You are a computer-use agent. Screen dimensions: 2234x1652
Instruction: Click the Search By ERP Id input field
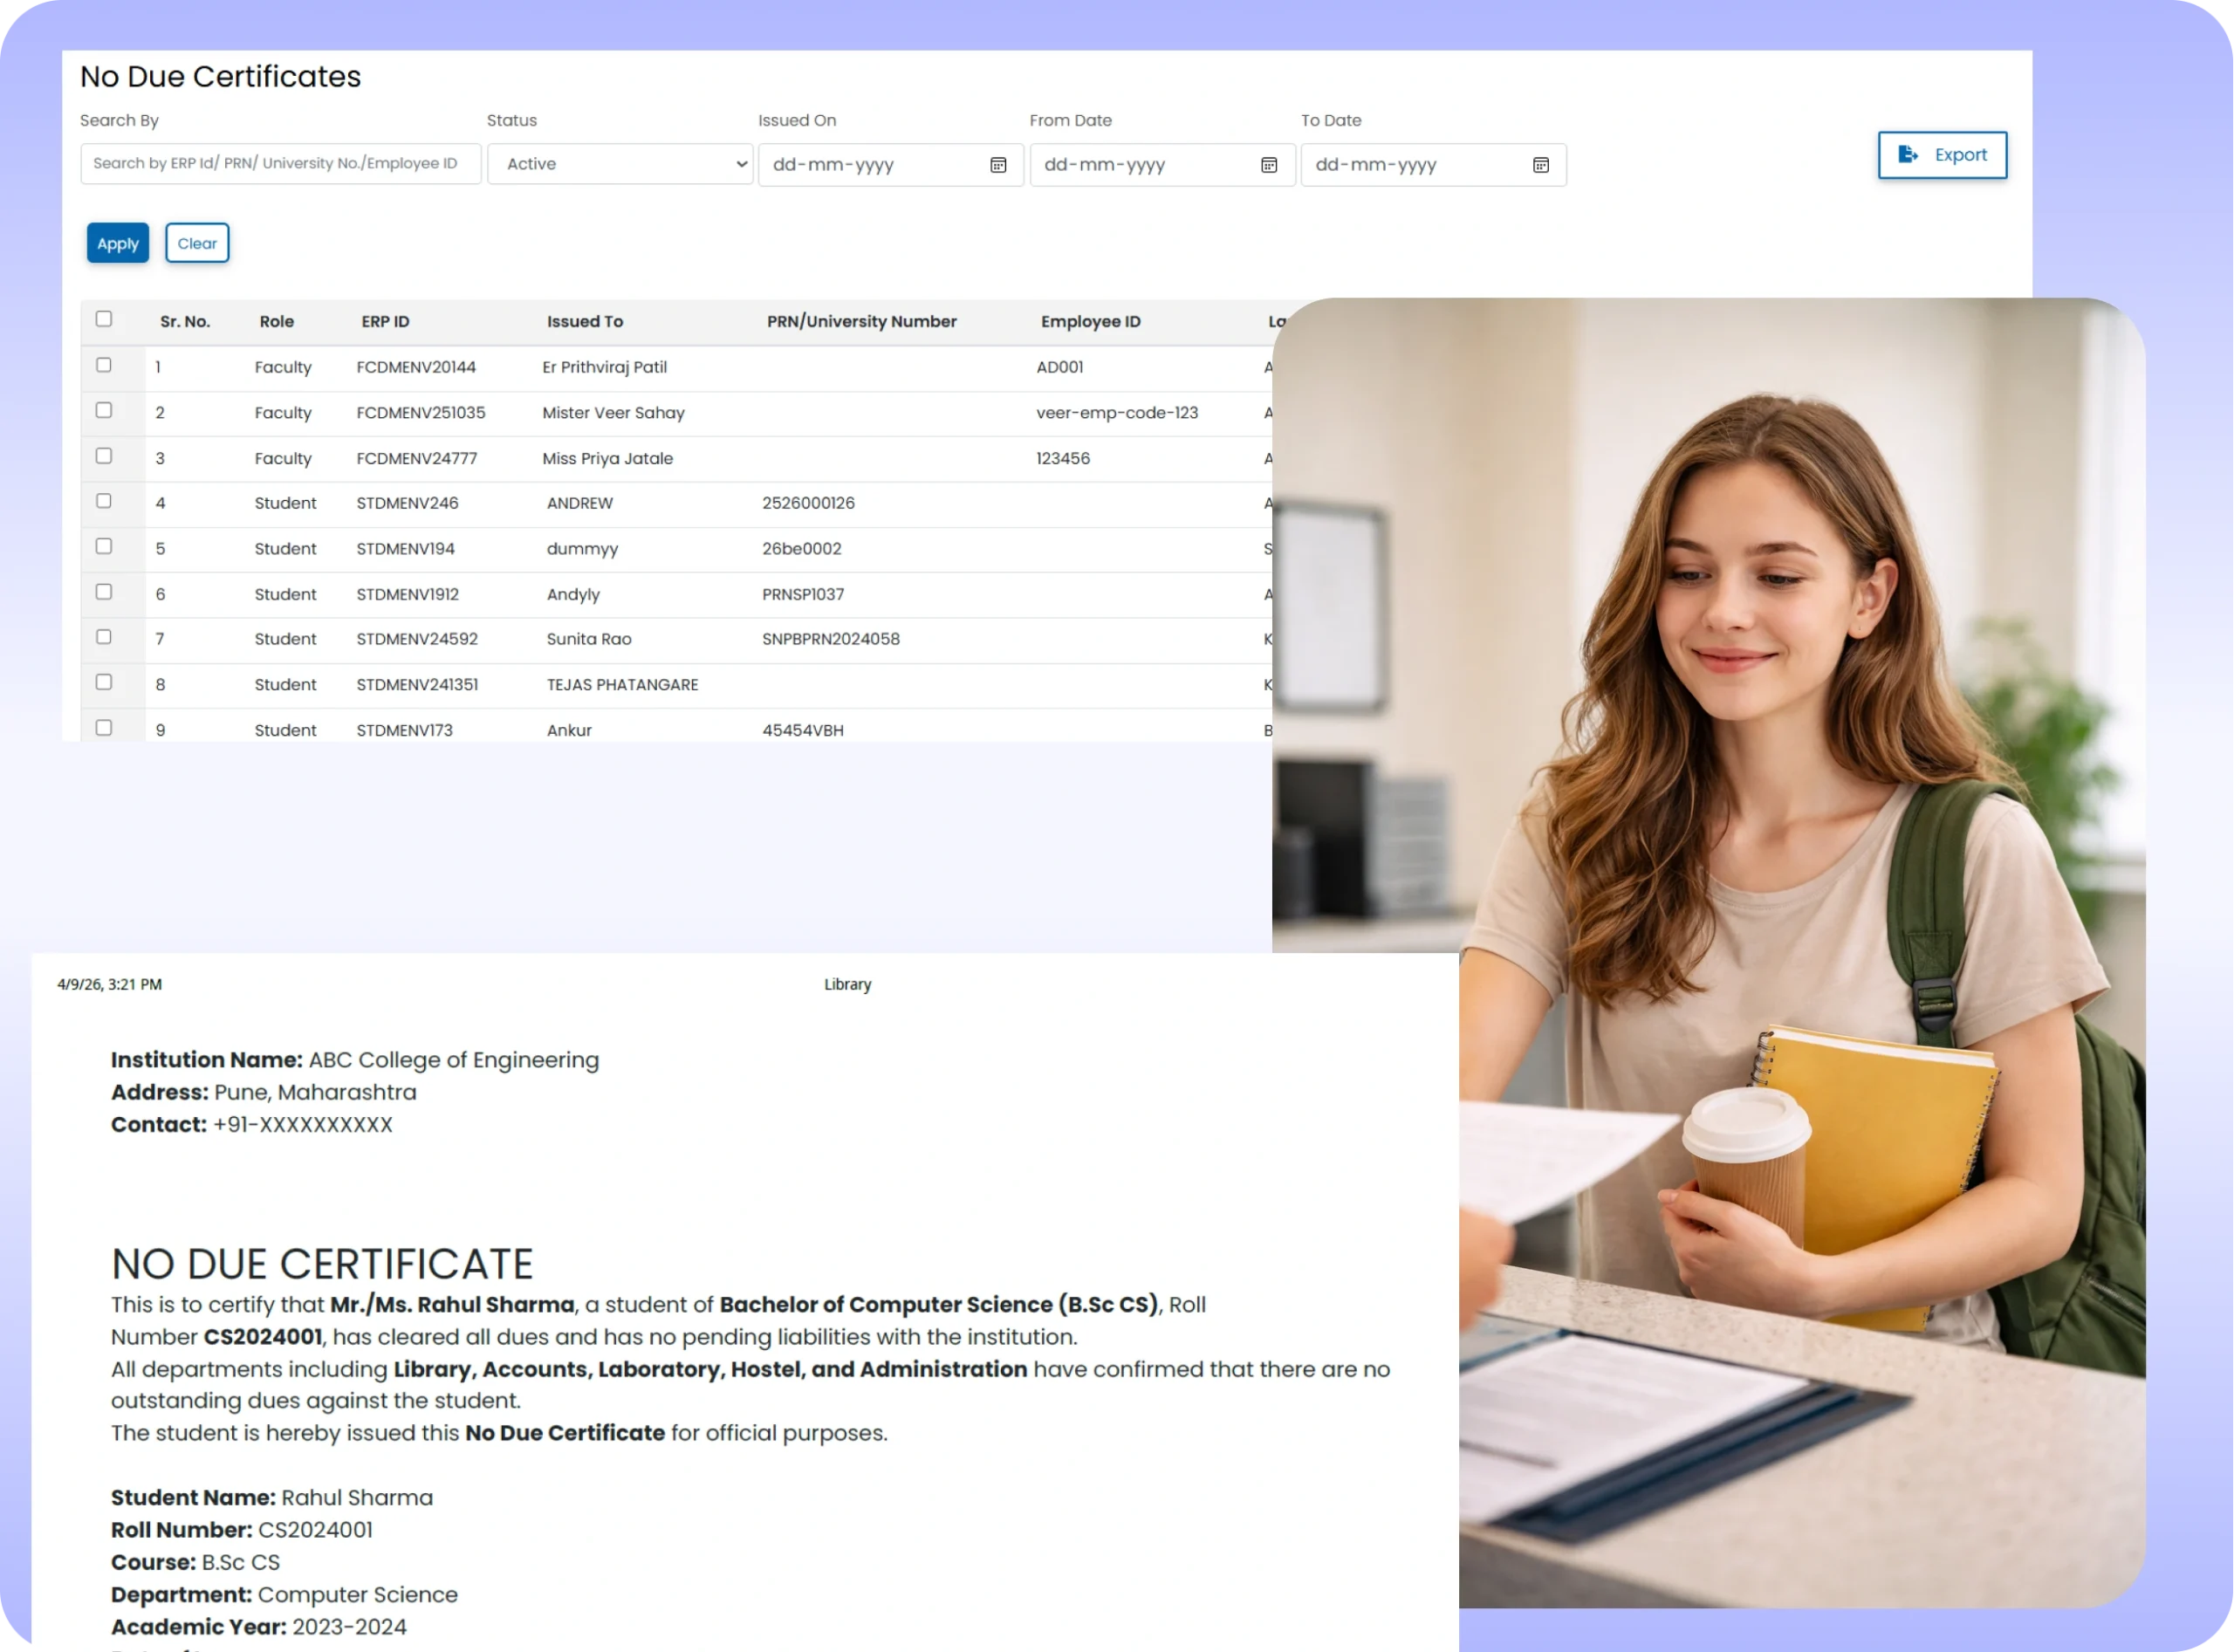[280, 164]
